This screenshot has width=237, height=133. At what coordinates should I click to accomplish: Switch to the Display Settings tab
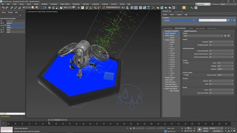point(200,28)
